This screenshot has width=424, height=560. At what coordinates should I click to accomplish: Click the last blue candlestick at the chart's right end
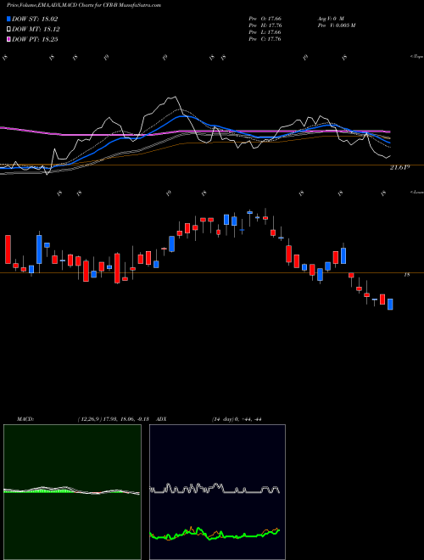(x=390, y=305)
